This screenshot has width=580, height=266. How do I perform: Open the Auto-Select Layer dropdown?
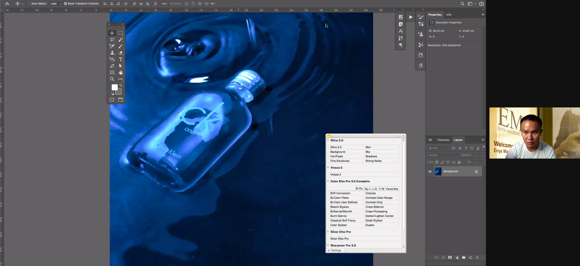tap(55, 4)
